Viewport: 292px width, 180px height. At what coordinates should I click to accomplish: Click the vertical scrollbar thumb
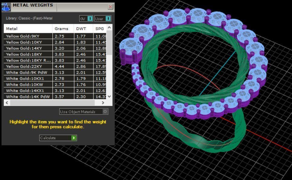tap(109, 43)
